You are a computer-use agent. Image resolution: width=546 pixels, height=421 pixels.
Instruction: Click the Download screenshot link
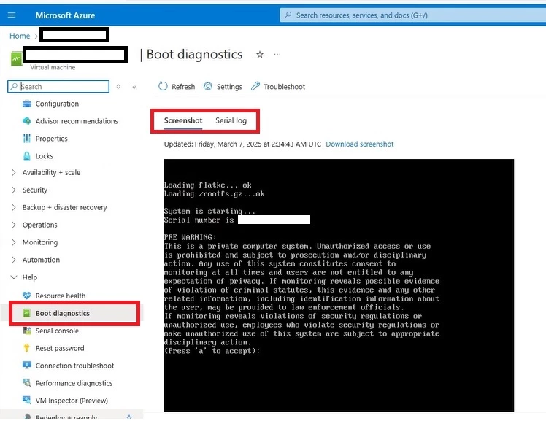tap(360, 144)
